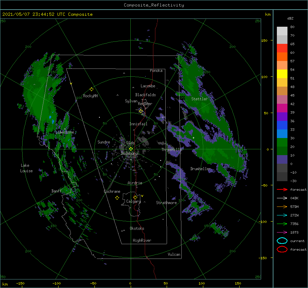308x288 pixels.
Task: Click the Composite_Reflectivity title
Action: (x=154, y=5)
